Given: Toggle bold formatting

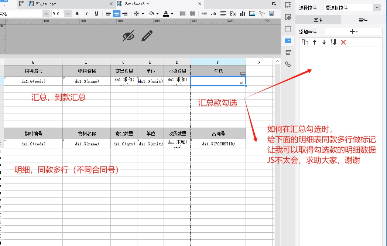Looking at the screenshot, I should (x=77, y=14).
